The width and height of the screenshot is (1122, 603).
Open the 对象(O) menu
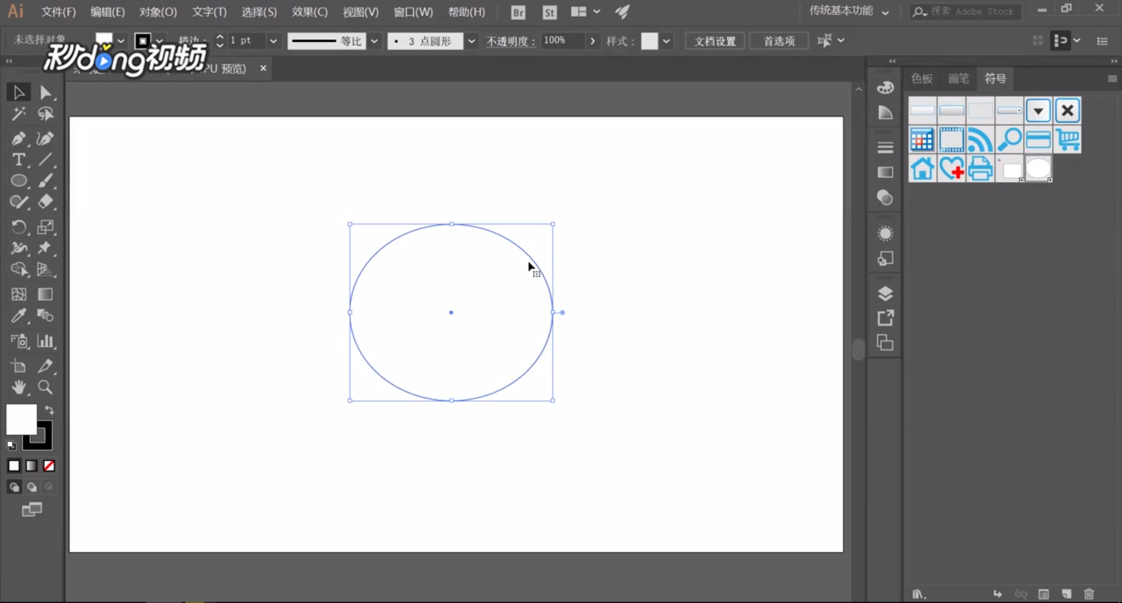coord(158,12)
